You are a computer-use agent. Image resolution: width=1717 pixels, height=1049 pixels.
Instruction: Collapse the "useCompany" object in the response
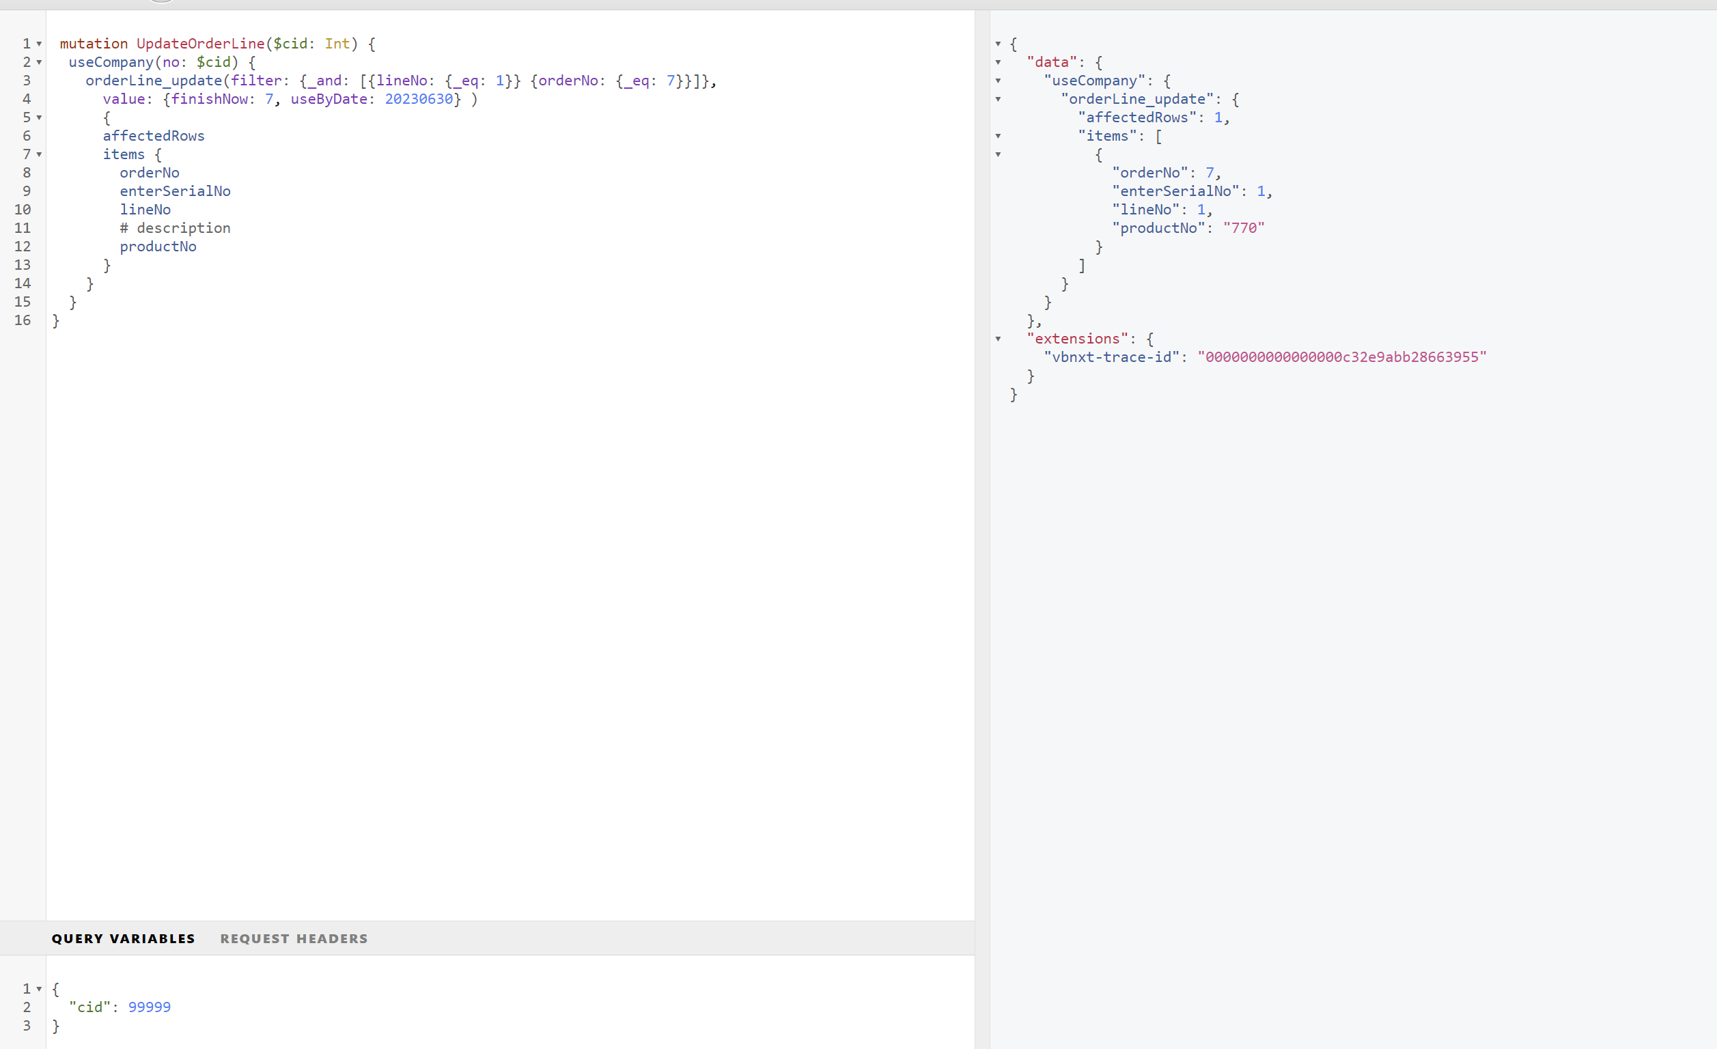click(999, 80)
